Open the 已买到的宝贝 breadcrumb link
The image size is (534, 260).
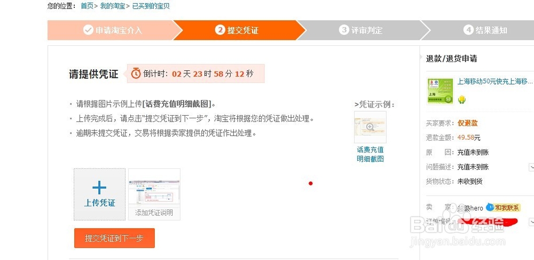[x=151, y=6]
